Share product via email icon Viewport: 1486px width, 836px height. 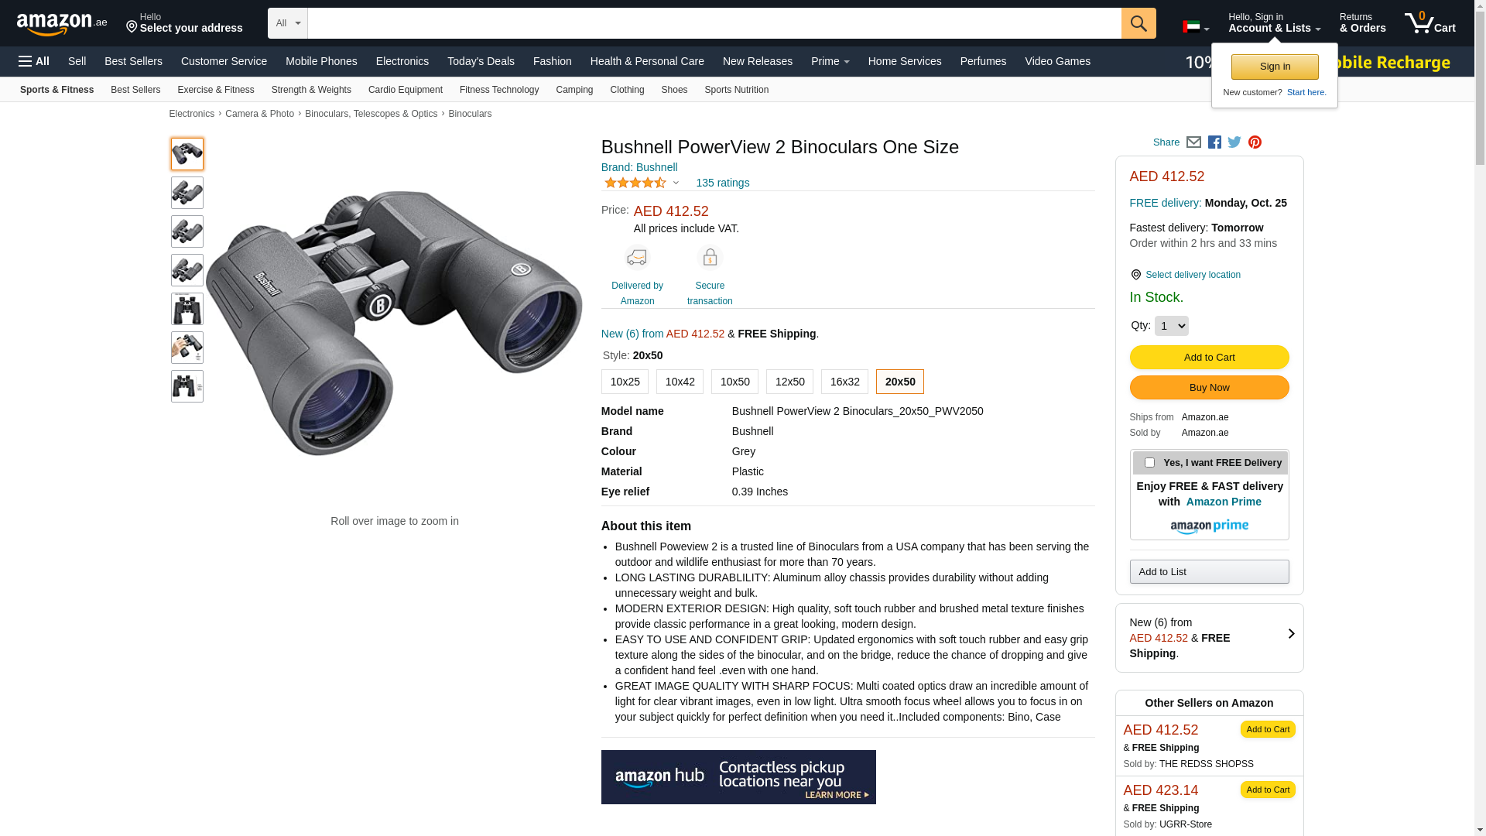click(x=1193, y=142)
